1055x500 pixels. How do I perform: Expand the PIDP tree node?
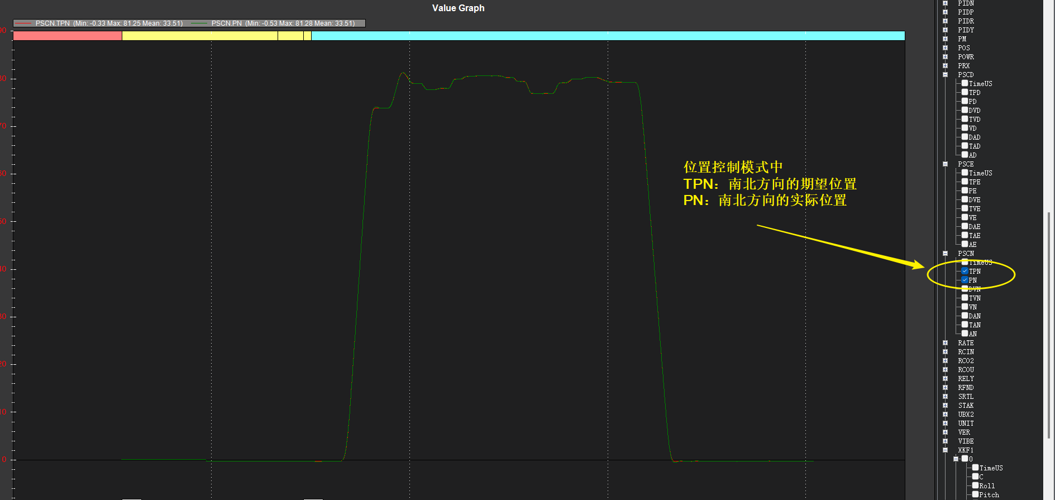tap(945, 12)
